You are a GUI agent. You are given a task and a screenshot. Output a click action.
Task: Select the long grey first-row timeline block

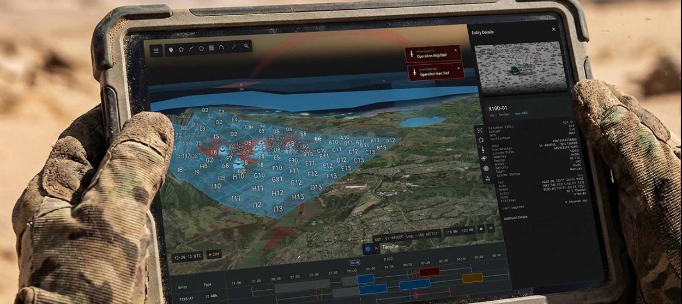point(302,285)
